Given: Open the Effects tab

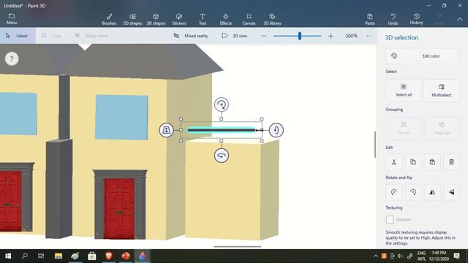Looking at the screenshot, I should (x=226, y=19).
